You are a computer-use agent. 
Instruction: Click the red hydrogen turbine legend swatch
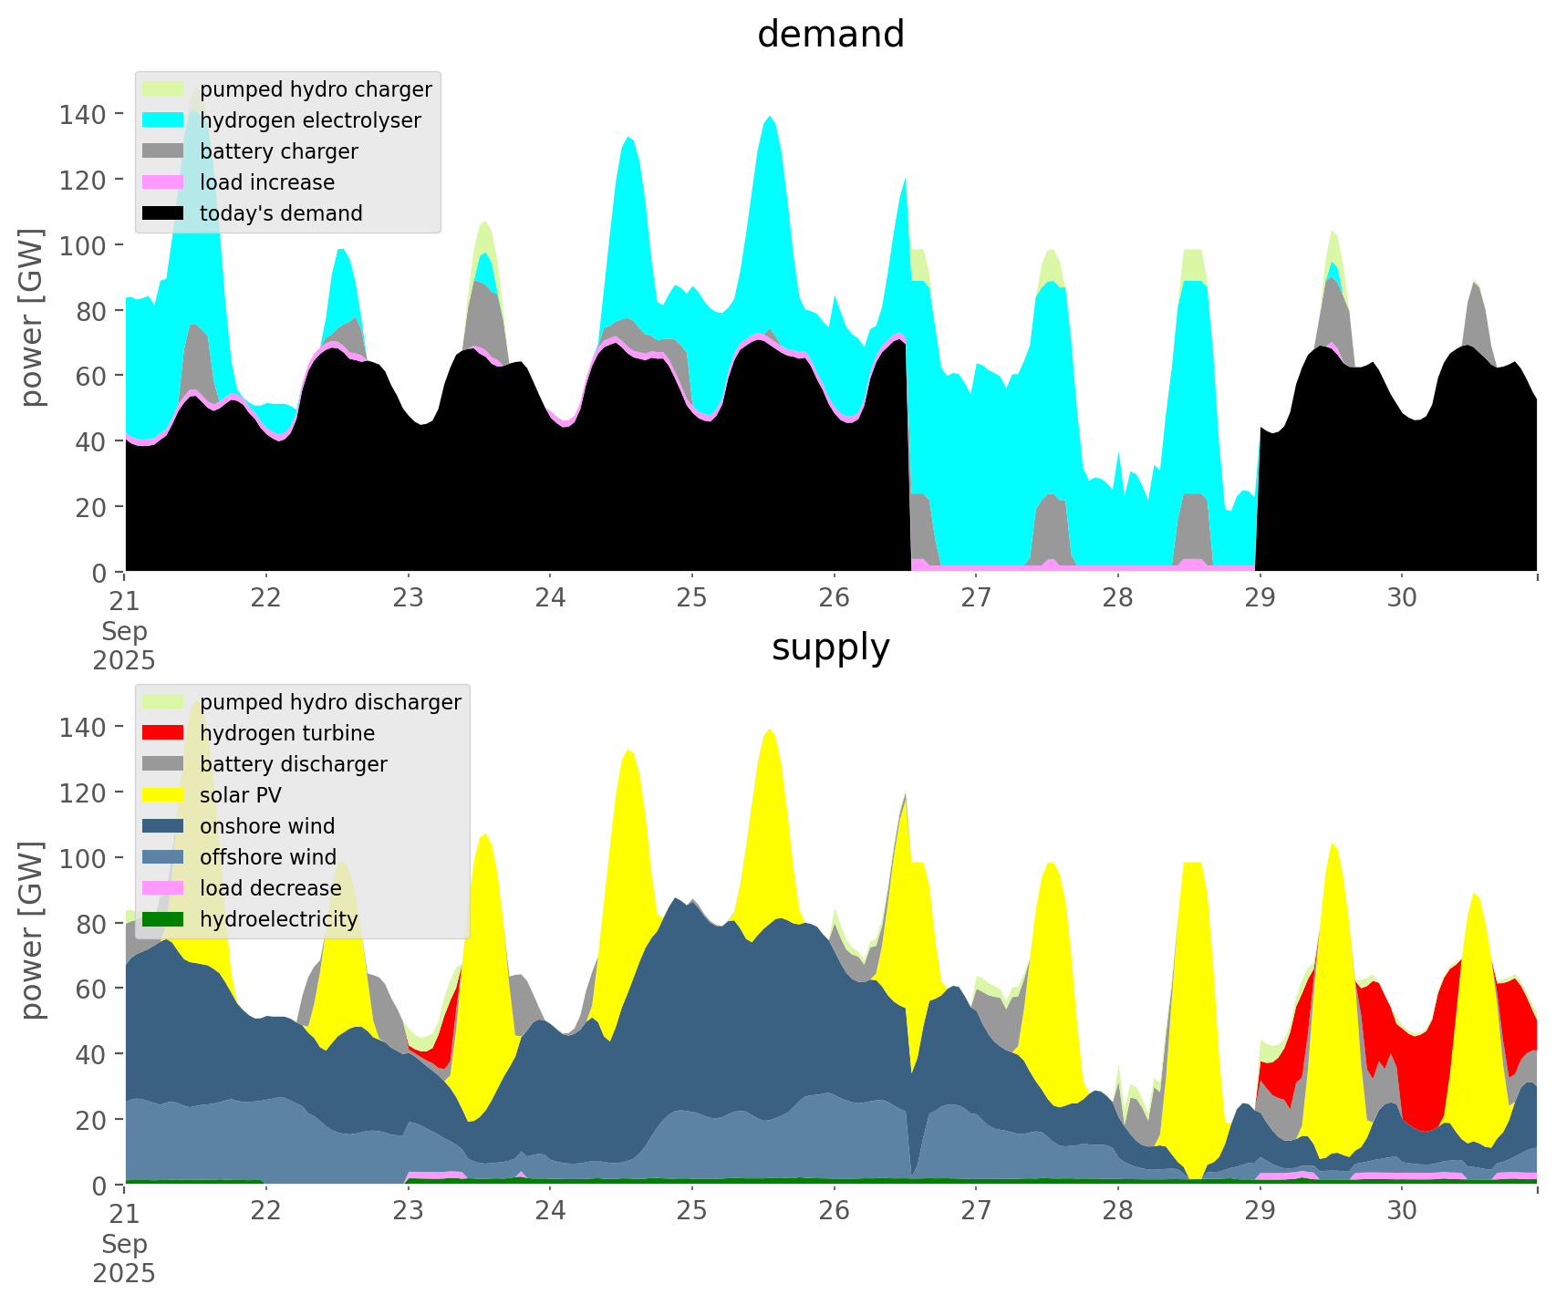164,733
